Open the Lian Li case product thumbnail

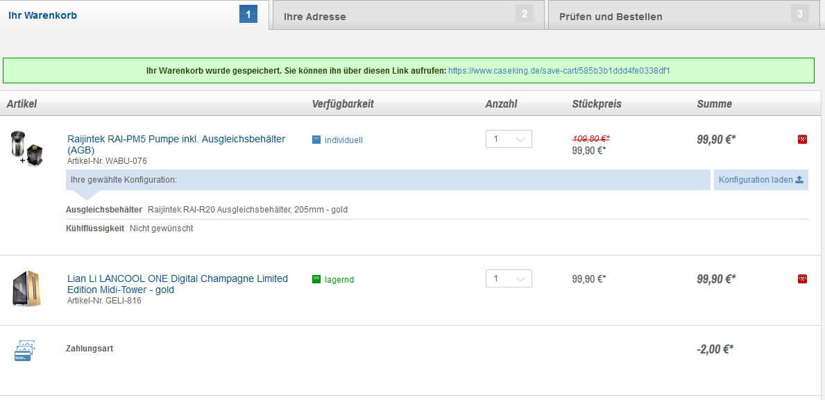click(26, 288)
